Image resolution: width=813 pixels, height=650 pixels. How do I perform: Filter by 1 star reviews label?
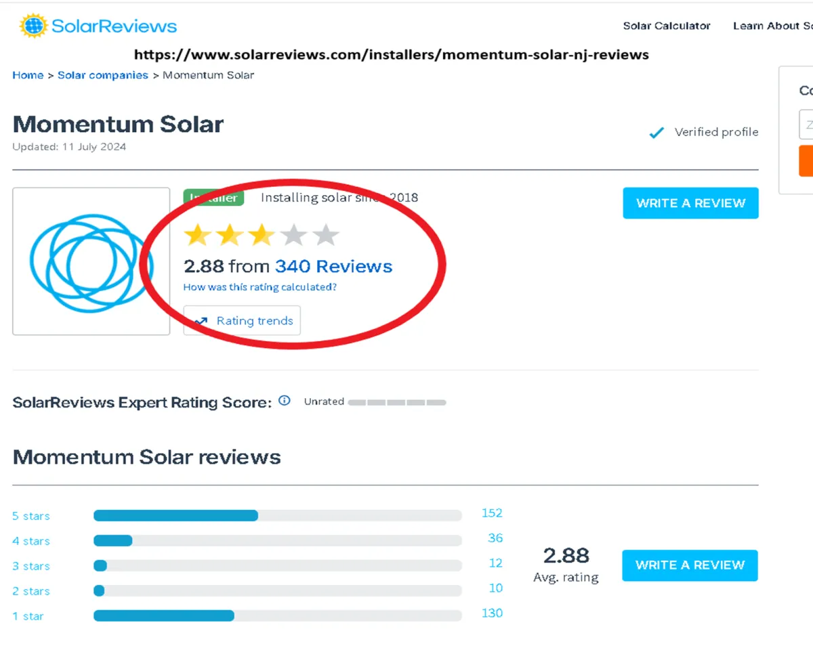tap(28, 616)
